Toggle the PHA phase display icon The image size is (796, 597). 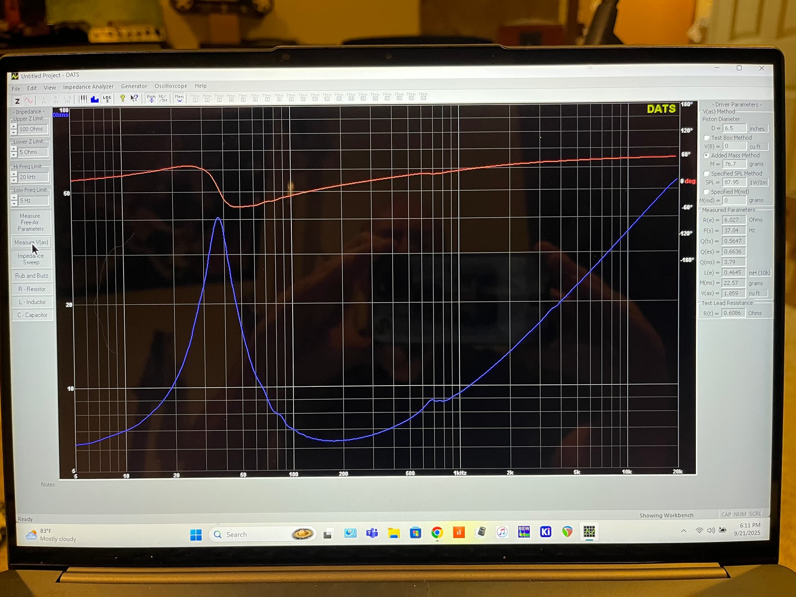pyautogui.click(x=151, y=98)
